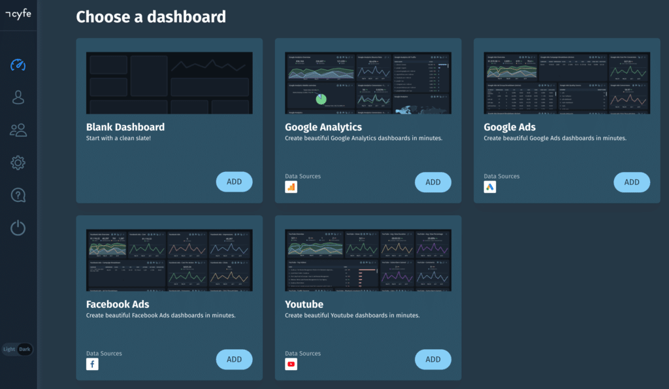Add the Blank Dashboard
669x389 pixels.
click(x=235, y=182)
